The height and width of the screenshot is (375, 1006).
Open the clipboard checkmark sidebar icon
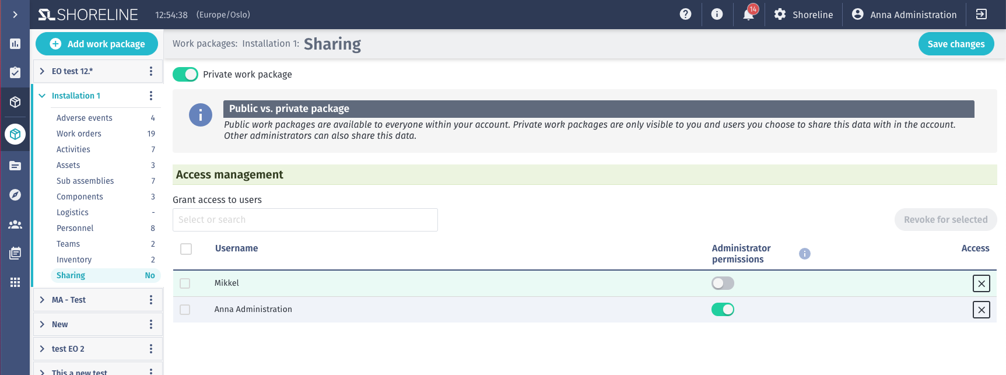pos(15,72)
